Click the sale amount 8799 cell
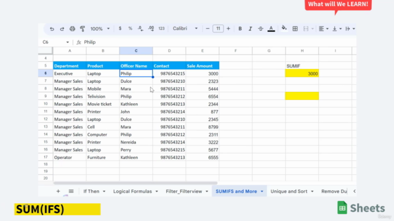394x221 pixels. click(203, 127)
